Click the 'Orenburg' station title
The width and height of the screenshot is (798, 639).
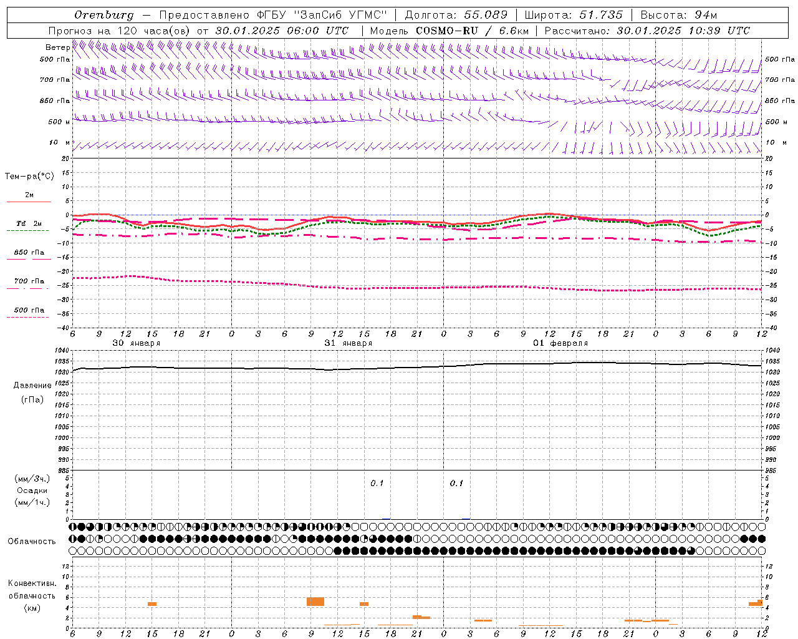click(103, 15)
